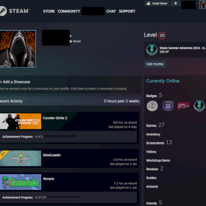Click Add a Showcase
This screenshot has width=206, height=206.
[x=15, y=82]
